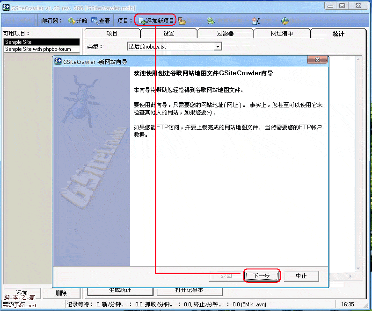The width and height of the screenshot is (372, 311).
Task: Click 删除 button below project list
Action: pyautogui.click(x=61, y=293)
